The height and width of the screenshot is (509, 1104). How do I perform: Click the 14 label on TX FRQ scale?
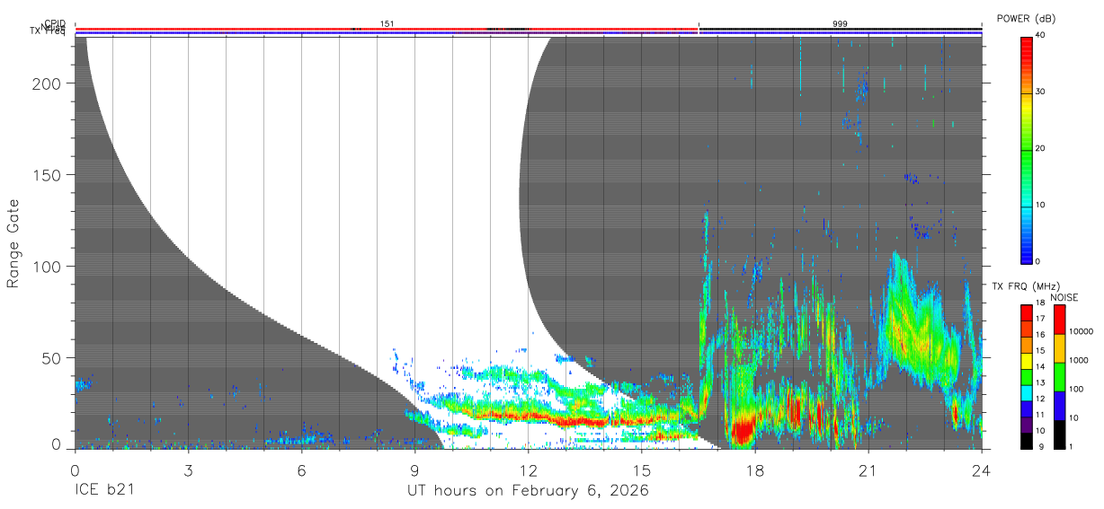(1040, 368)
